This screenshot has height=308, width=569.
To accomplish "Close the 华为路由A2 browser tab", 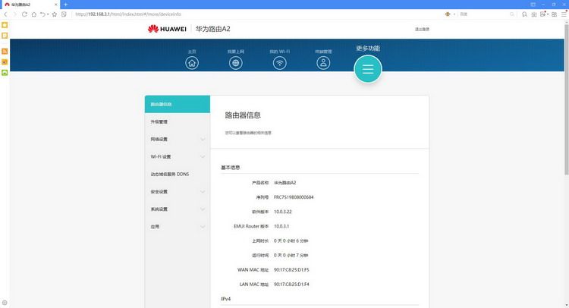I will [x=56, y=5].
